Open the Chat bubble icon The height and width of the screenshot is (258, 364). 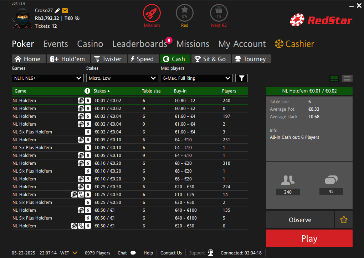[x=133, y=253]
